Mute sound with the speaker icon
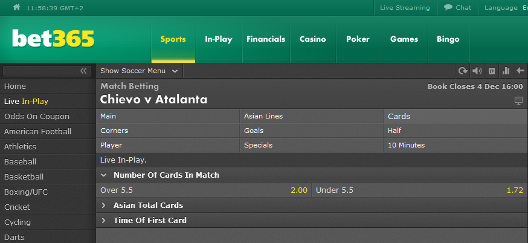Image resolution: width=528 pixels, height=243 pixels. pyautogui.click(x=477, y=71)
